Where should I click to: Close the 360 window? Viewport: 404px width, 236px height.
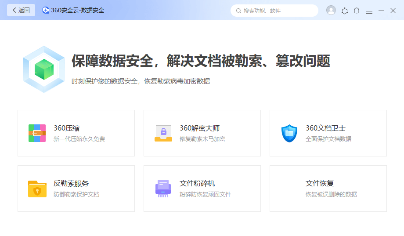pyautogui.click(x=393, y=11)
